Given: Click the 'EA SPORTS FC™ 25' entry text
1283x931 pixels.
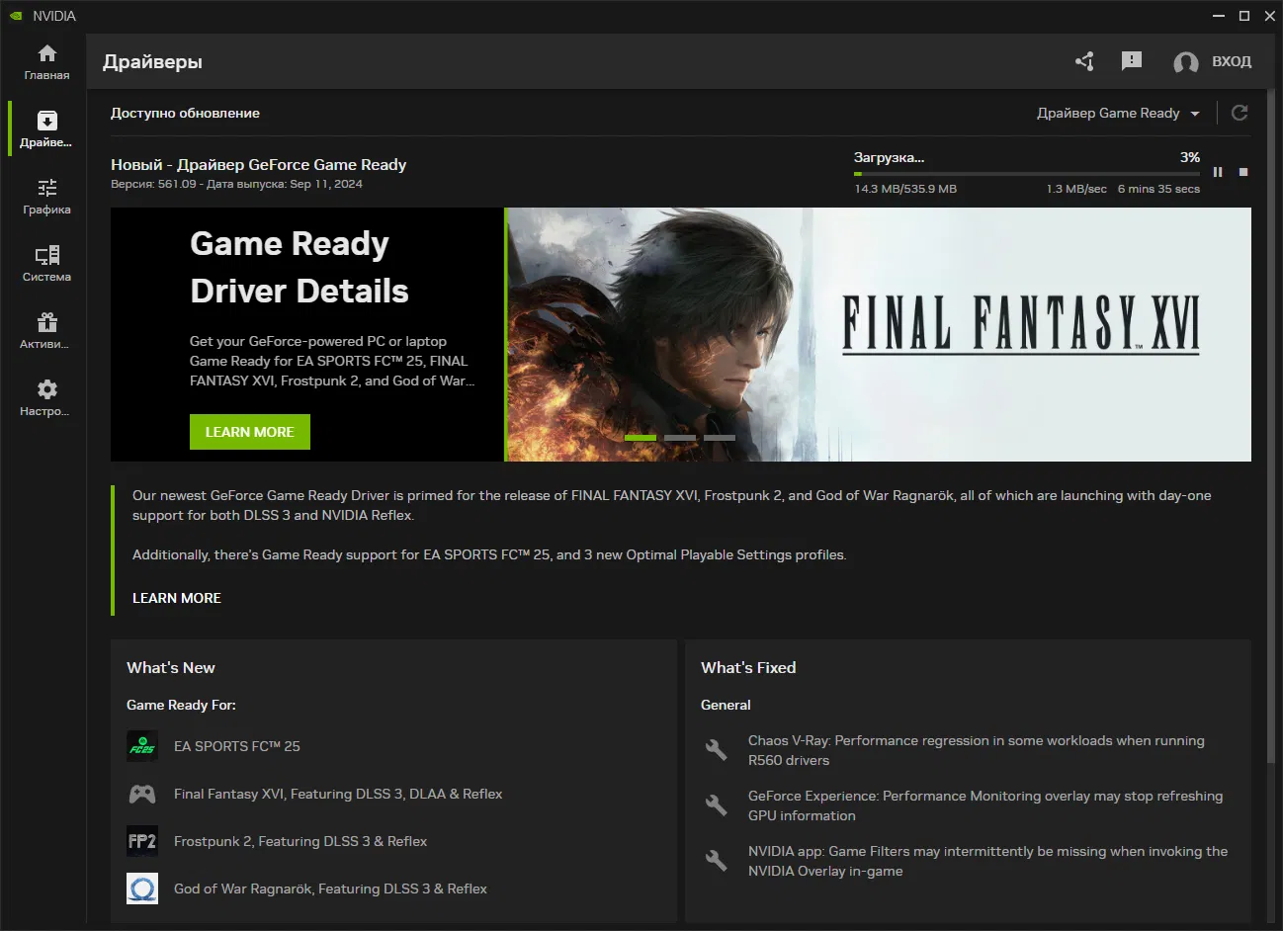Looking at the screenshot, I should tap(237, 746).
